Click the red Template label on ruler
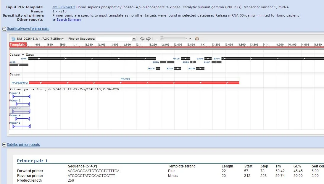The height and width of the screenshot is (184, 324). (x=17, y=45)
